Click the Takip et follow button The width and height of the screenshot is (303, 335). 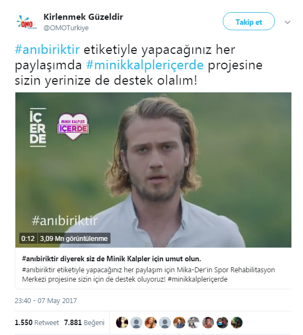(249, 21)
